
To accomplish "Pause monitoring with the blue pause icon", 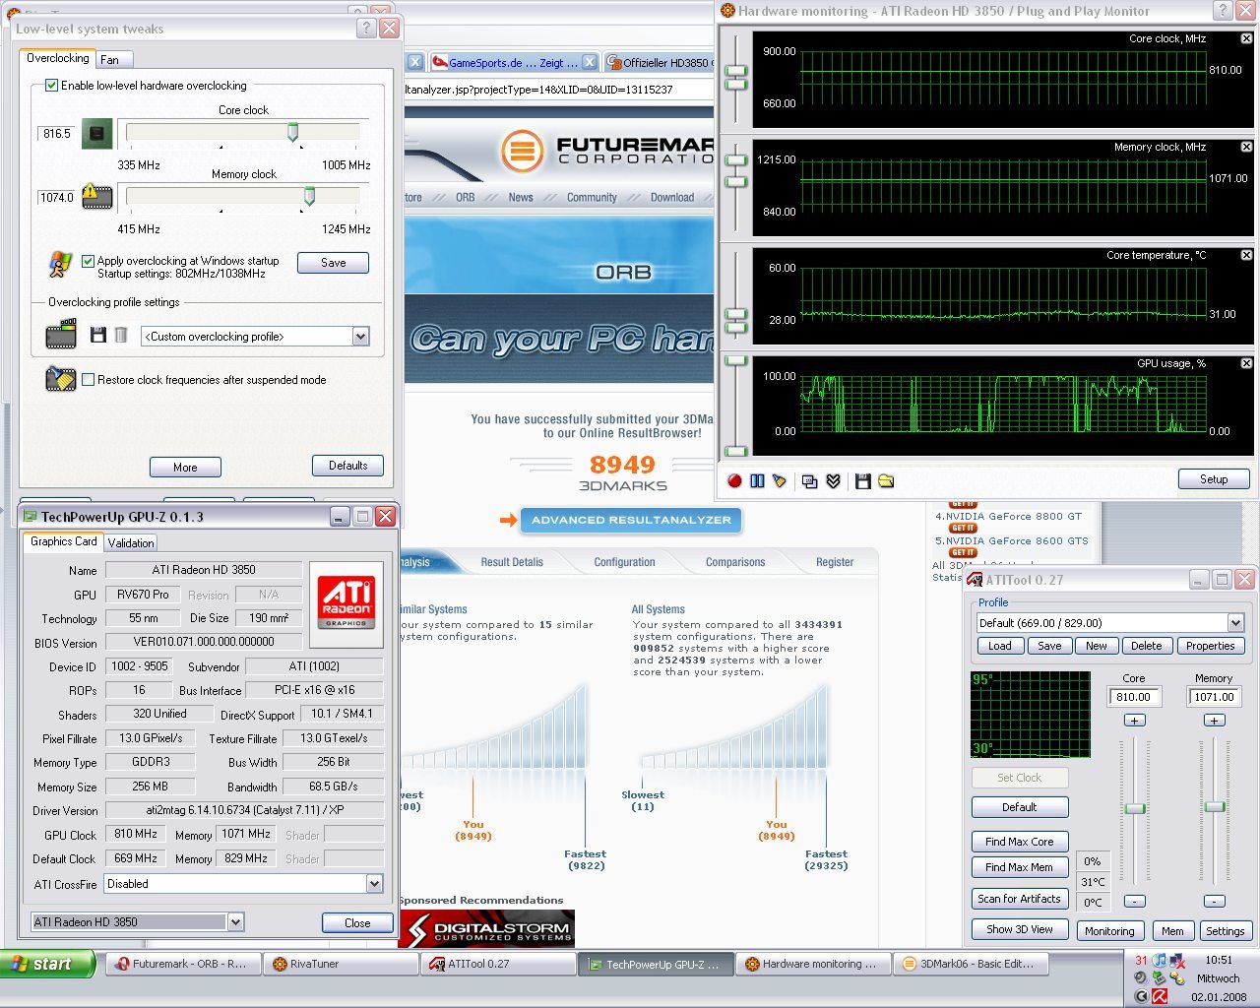I will tap(757, 481).
